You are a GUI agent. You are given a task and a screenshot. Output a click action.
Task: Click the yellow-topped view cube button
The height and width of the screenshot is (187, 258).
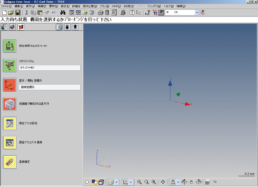tap(111, 182)
